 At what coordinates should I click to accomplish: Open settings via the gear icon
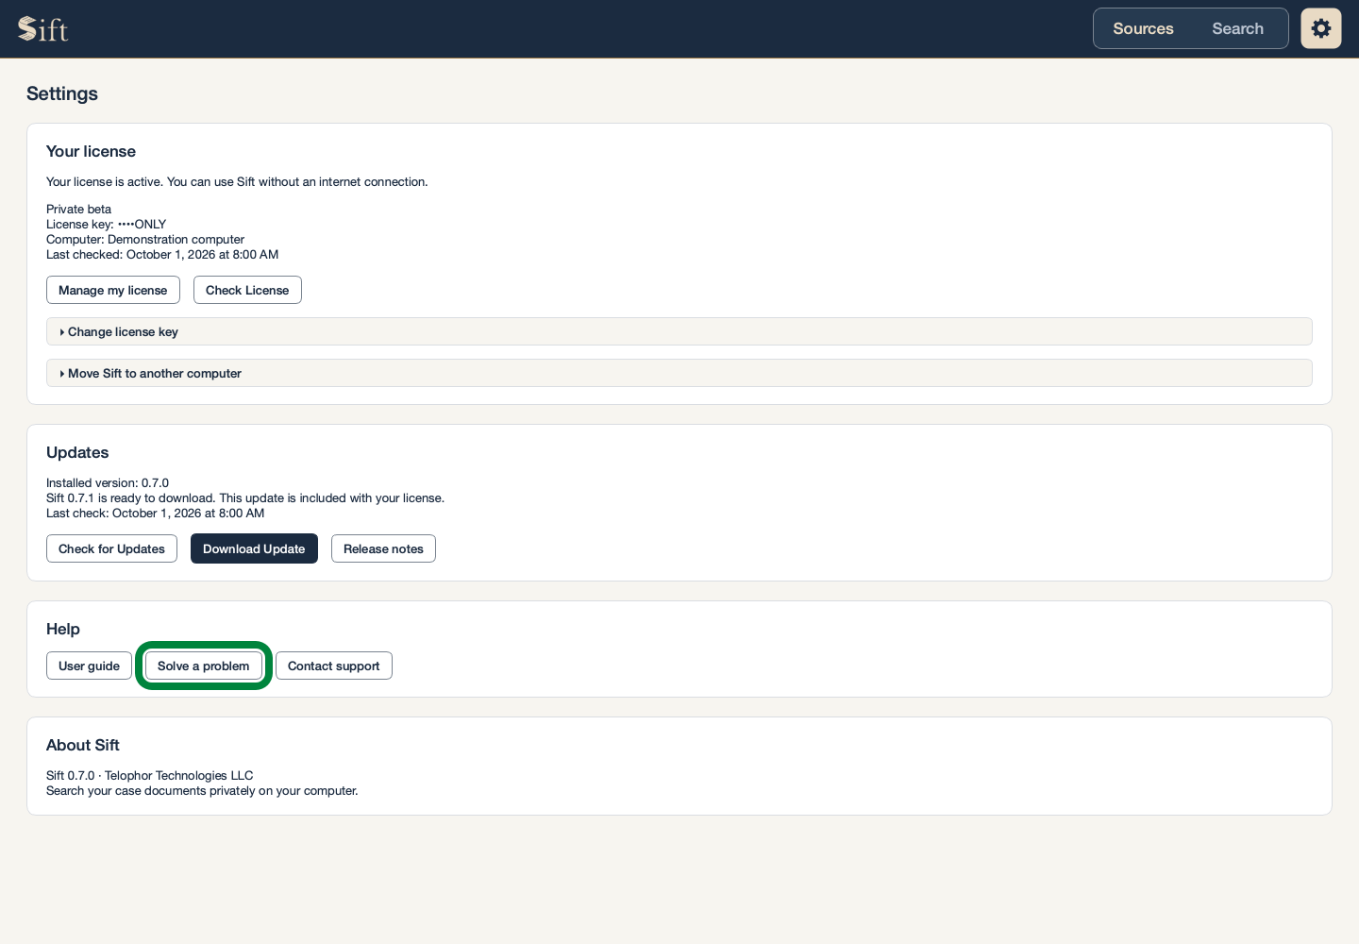[1321, 28]
